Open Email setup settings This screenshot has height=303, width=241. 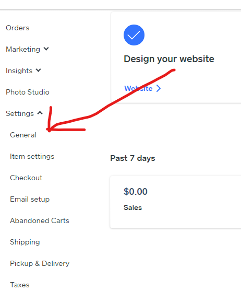(30, 199)
